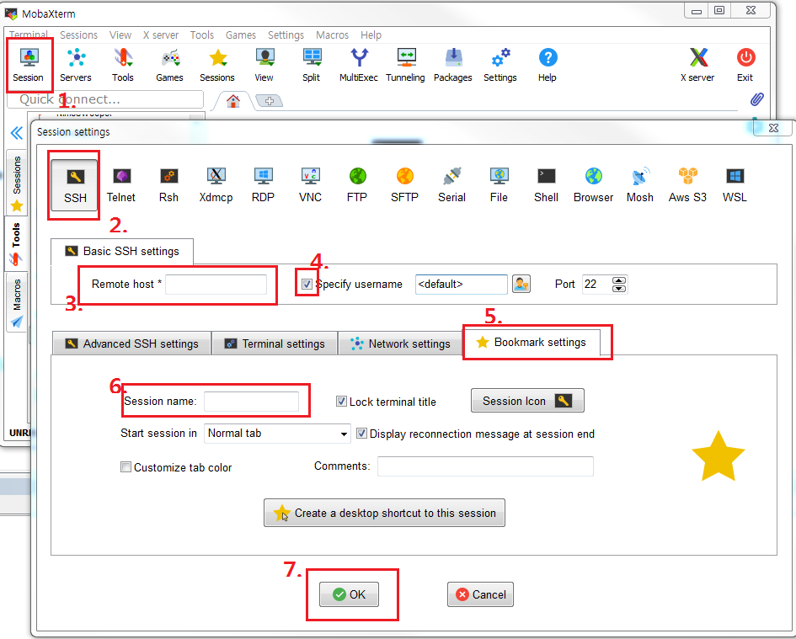Open the Settings gears toolbar icon
Image resolution: width=796 pixels, height=639 pixels.
coord(500,65)
